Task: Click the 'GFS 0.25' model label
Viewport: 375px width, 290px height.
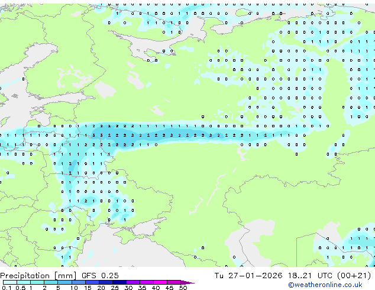Action: [x=100, y=275]
